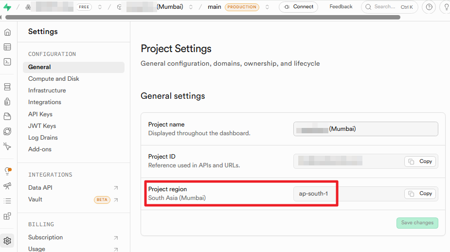450x252 pixels.
Task: Open Infrastructure settings
Action: [47, 90]
